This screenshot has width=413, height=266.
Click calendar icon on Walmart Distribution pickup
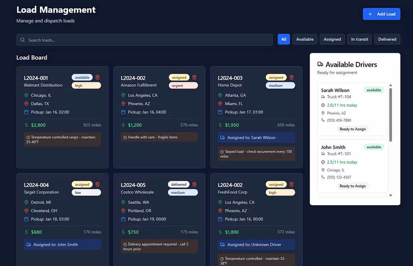(26, 112)
